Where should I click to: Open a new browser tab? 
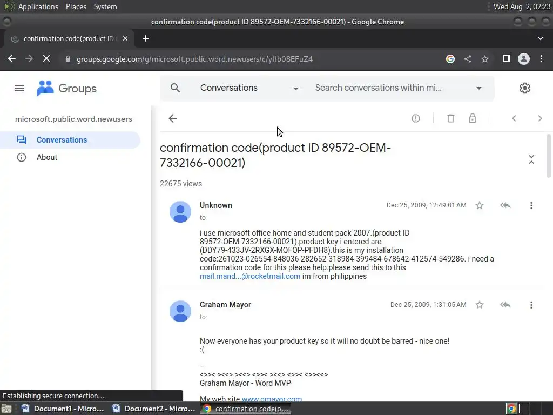[146, 38]
